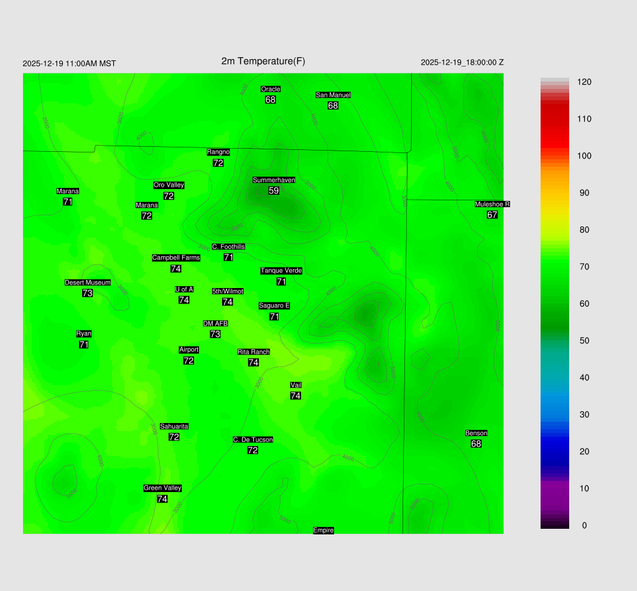This screenshot has width=637, height=591.
Task: Click the blue colorbar band near 30
Action: point(555,414)
